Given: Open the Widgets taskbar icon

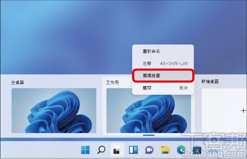Looking at the screenshot, I should (133, 150).
